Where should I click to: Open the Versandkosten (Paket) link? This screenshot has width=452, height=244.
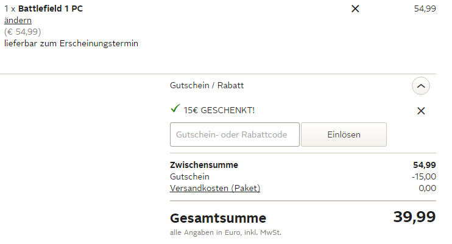click(214, 188)
